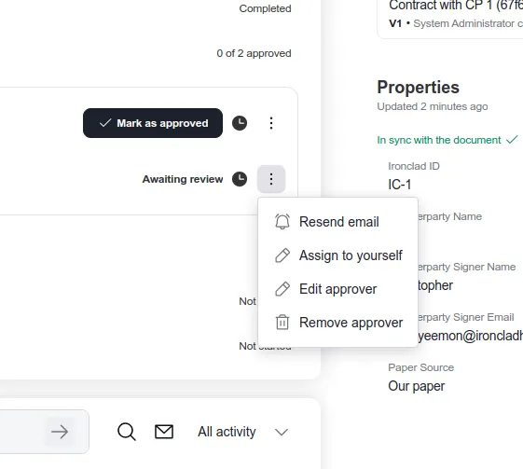This screenshot has height=469, width=523.
Task: Close the three-dot menu beside Awaiting review
Action: click(x=271, y=179)
